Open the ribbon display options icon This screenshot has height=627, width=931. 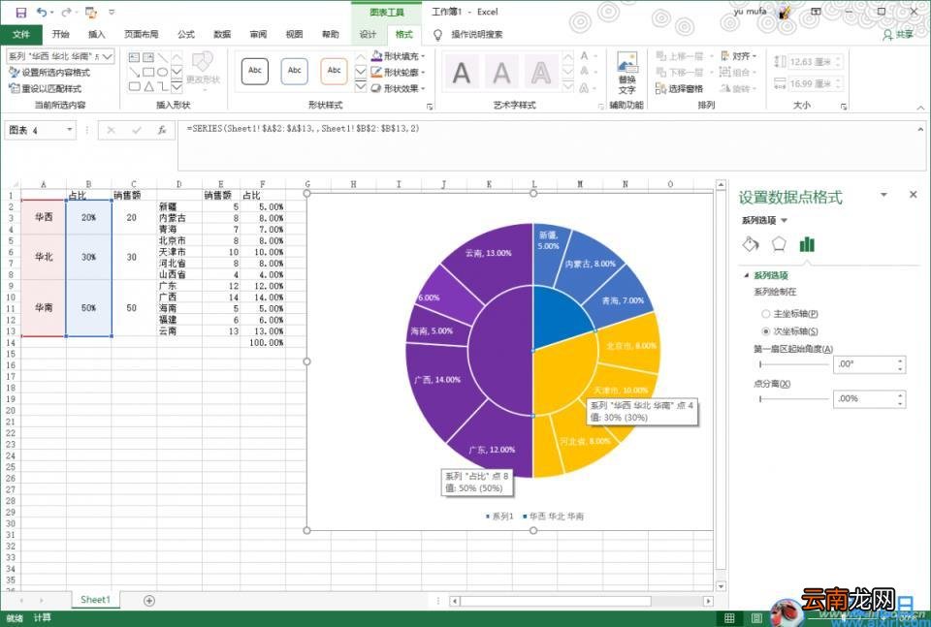(816, 12)
